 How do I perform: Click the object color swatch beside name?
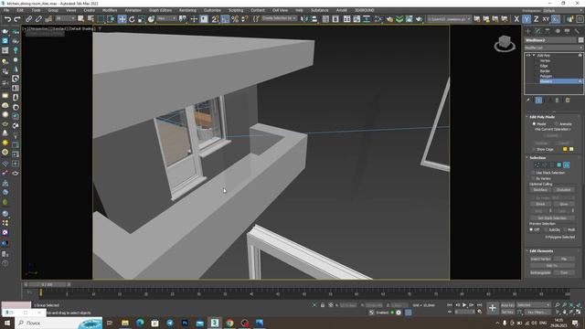tap(581, 40)
